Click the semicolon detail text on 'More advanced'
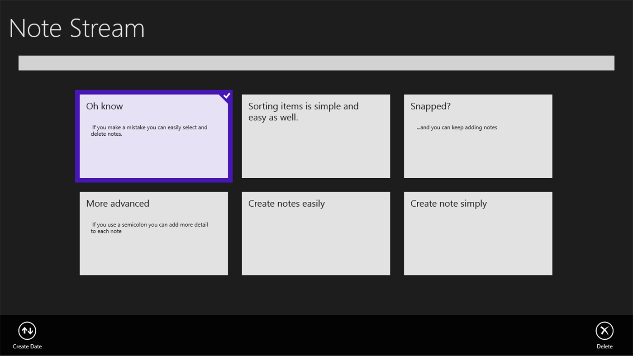Image resolution: width=633 pixels, height=356 pixels. coord(150,228)
